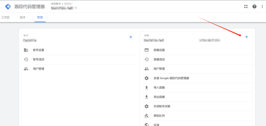Click the Google Tag Manager logo
This screenshot has width=266, height=126.
(8, 6)
